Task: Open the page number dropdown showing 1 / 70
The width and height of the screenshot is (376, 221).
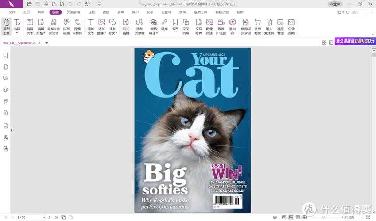Action: point(31,217)
